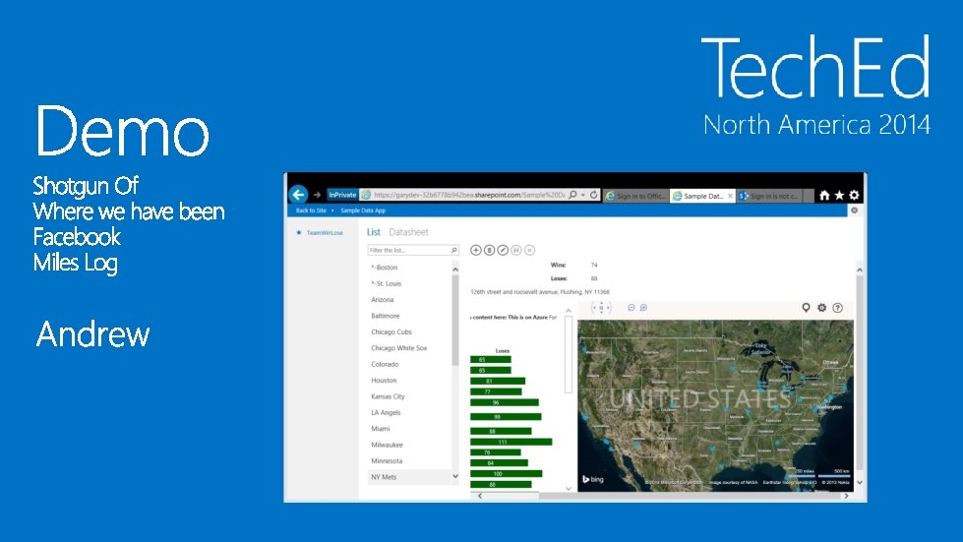Click the browser Back arrow button

click(x=298, y=195)
